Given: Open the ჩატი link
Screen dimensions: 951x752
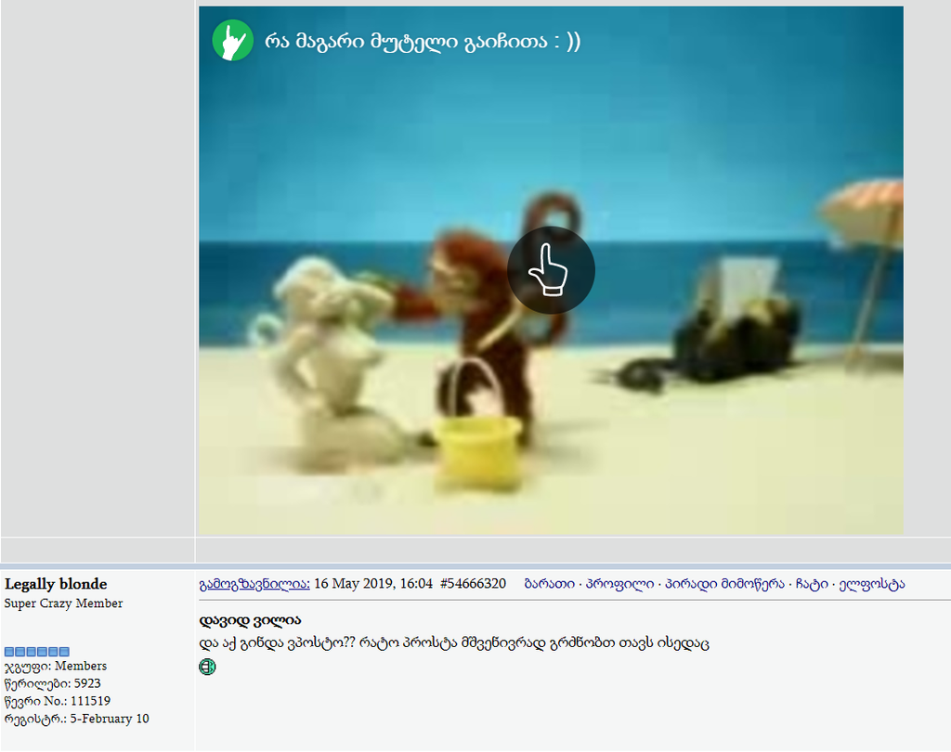Looking at the screenshot, I should click(x=812, y=584).
